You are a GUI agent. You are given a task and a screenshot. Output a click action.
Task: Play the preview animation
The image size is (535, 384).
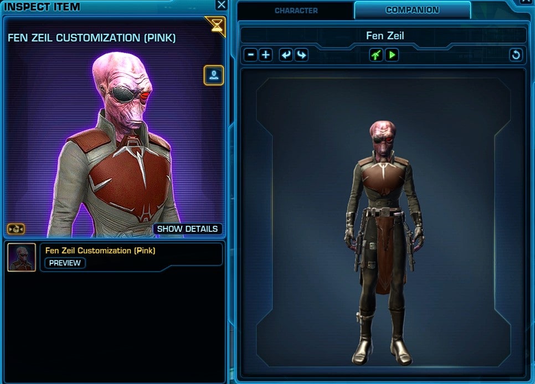392,55
